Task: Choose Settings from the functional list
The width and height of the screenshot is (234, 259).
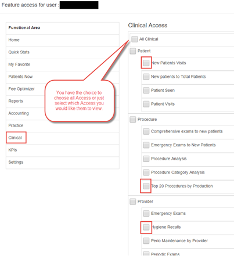Action: click(63, 162)
